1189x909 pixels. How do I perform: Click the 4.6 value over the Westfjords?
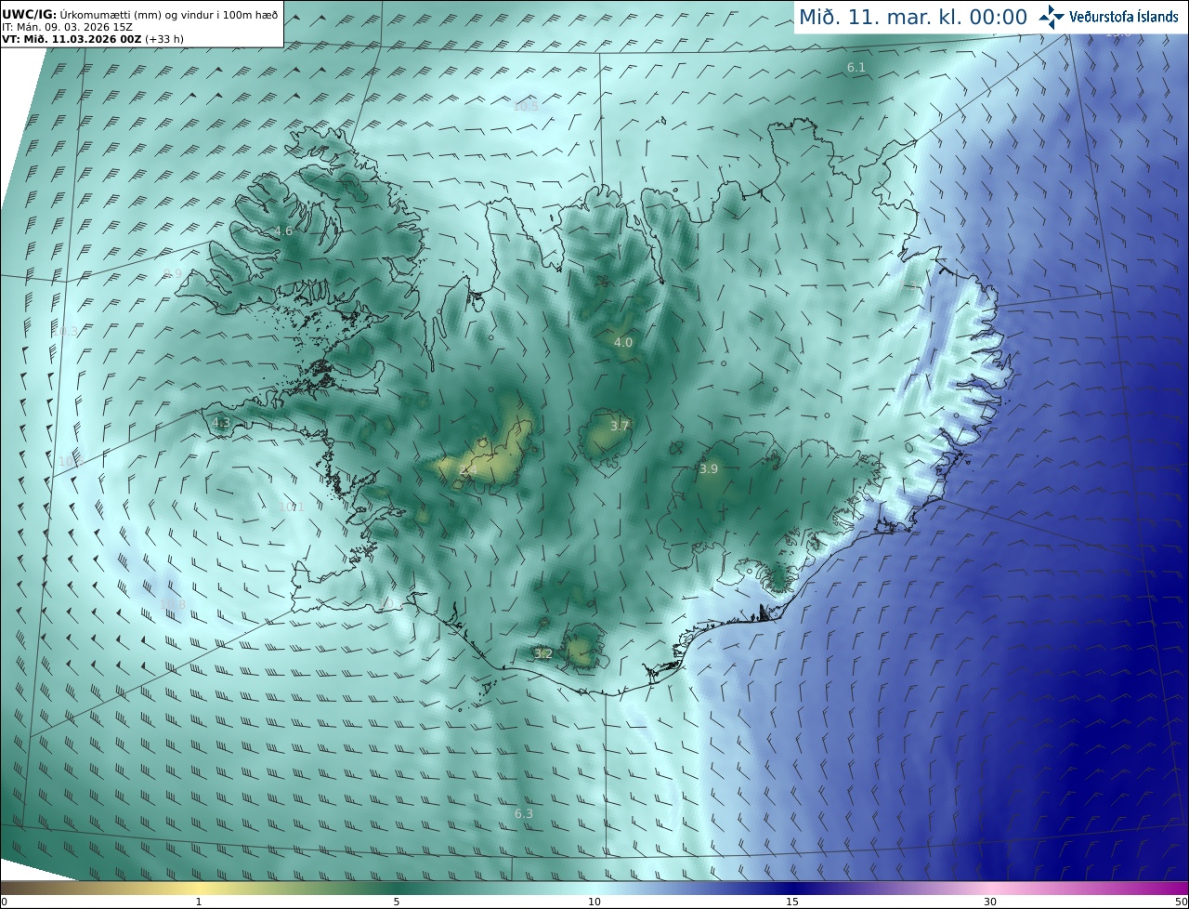tap(283, 231)
